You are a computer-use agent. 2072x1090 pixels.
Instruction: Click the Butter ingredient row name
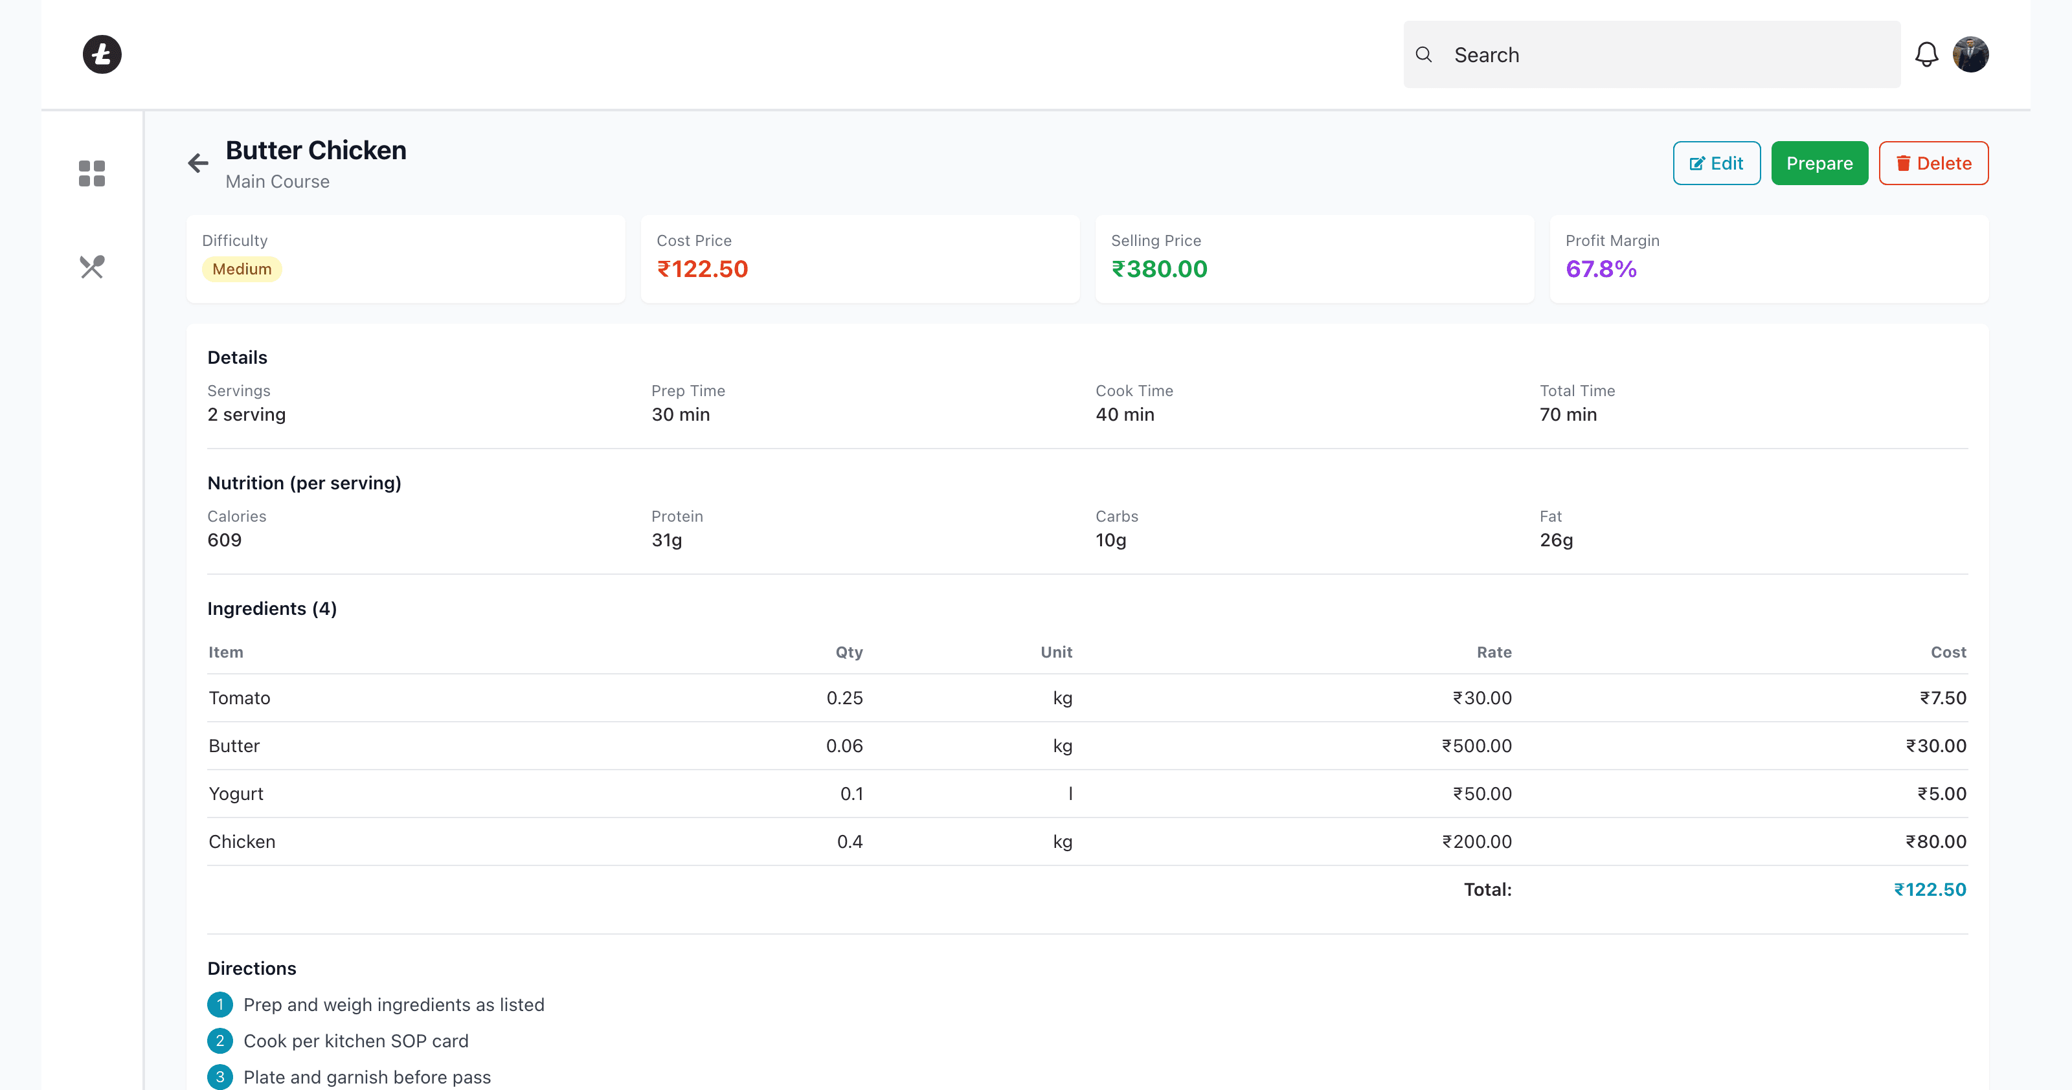234,746
